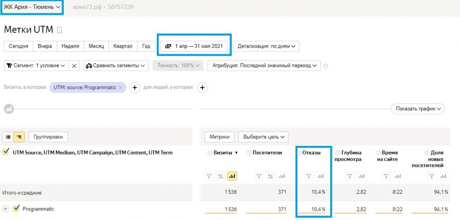Click the filter icon under Отказы column

point(309,176)
